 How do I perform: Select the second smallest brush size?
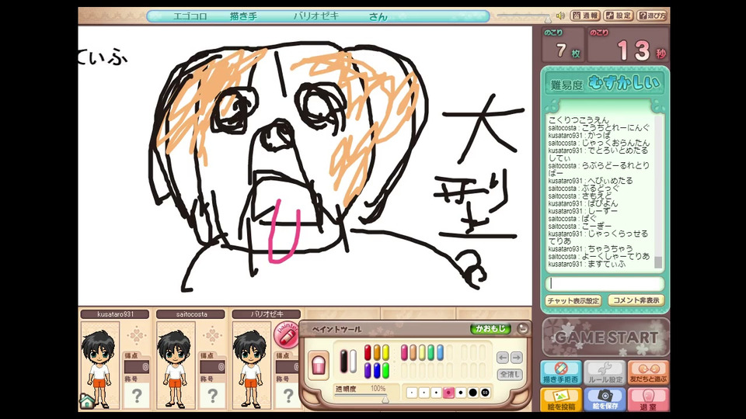[424, 393]
